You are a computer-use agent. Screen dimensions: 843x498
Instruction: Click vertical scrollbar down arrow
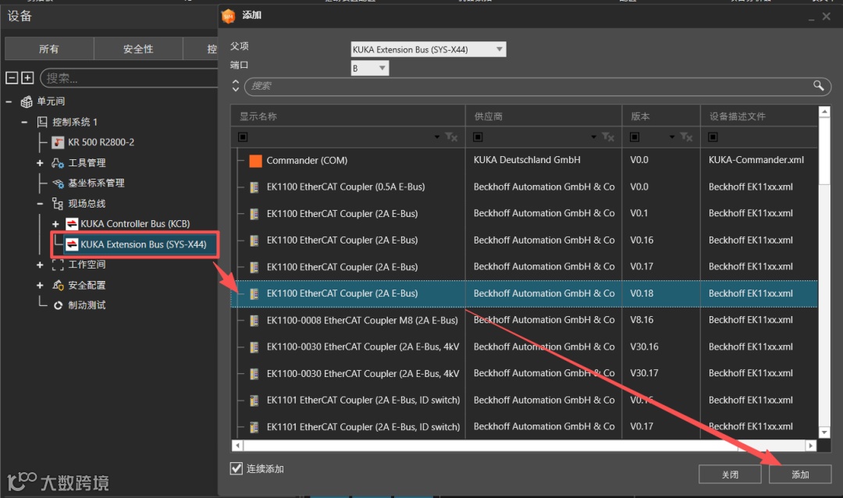click(x=824, y=432)
